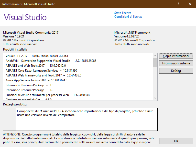Confirm with the OK button

[x=176, y=141]
